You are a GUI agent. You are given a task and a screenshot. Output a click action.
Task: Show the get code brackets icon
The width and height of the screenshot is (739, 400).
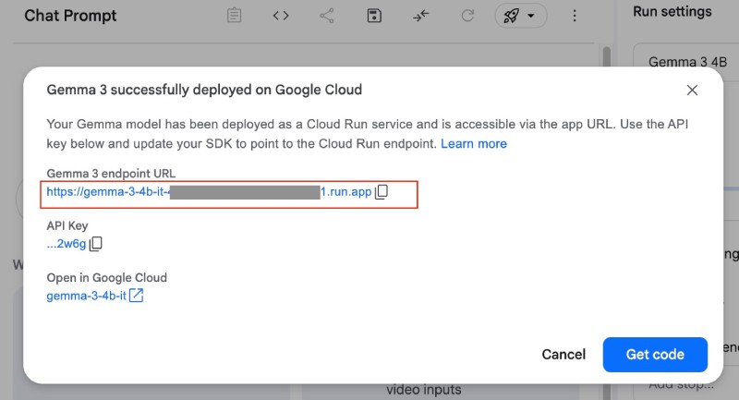coord(281,16)
